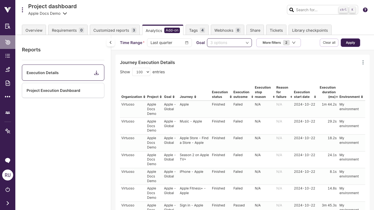
Task: Open the team members icon in the sidebar
Action: 8,113
